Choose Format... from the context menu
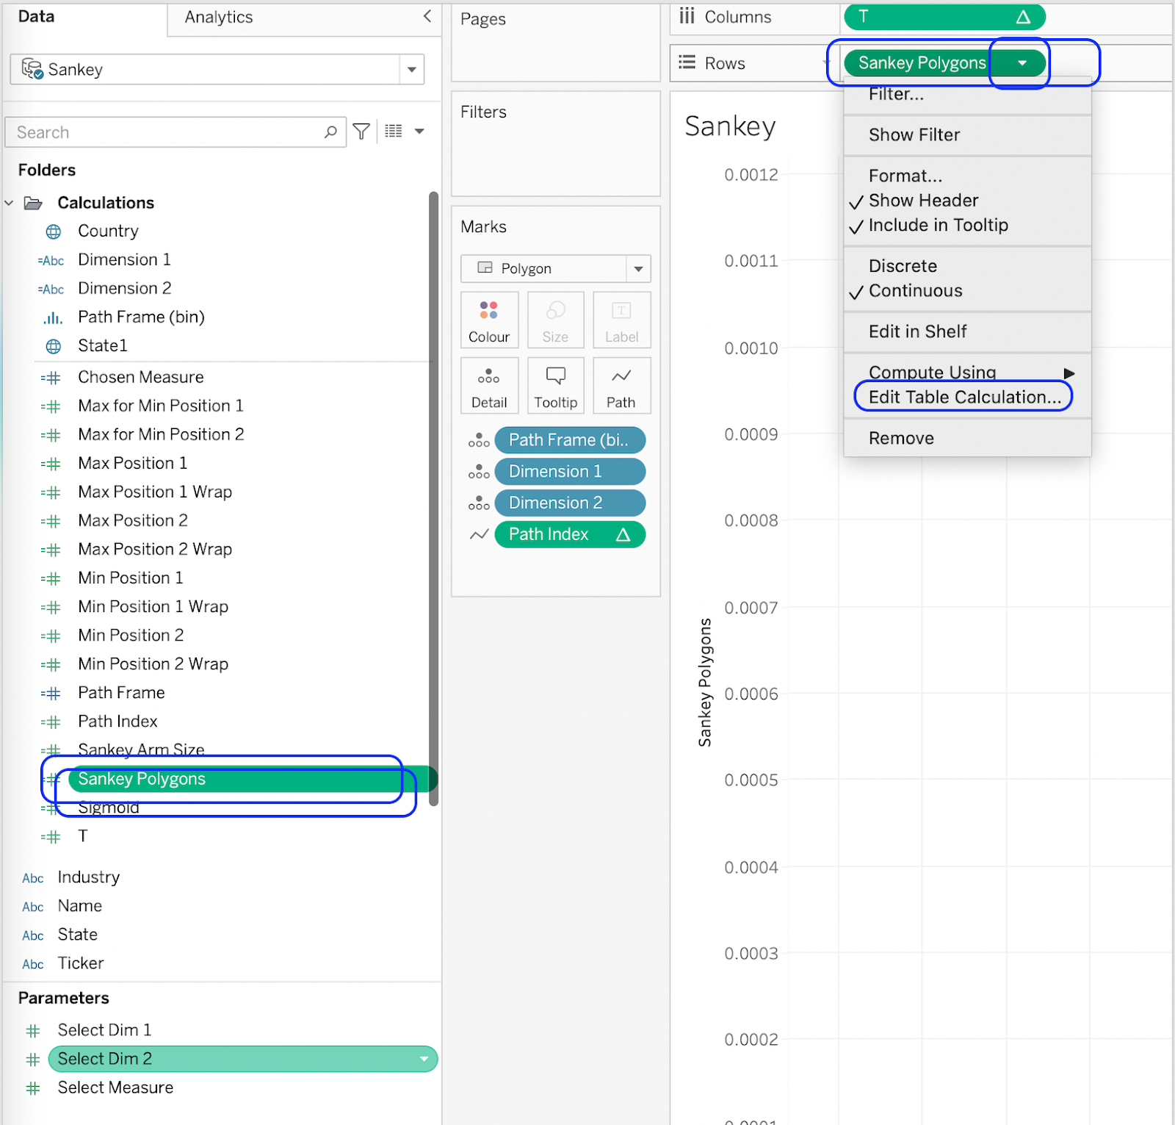This screenshot has height=1125, width=1175. pyautogui.click(x=905, y=176)
